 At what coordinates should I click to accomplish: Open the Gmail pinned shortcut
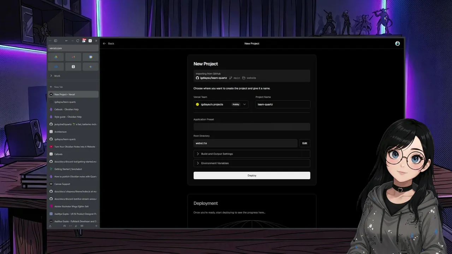[73, 57]
